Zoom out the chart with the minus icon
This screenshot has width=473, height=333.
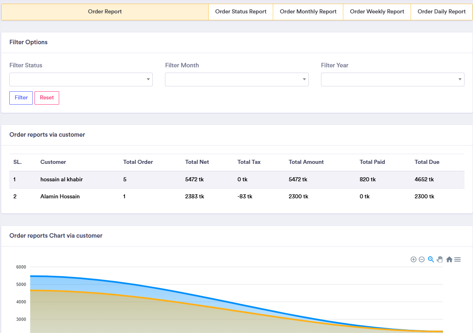click(x=422, y=259)
